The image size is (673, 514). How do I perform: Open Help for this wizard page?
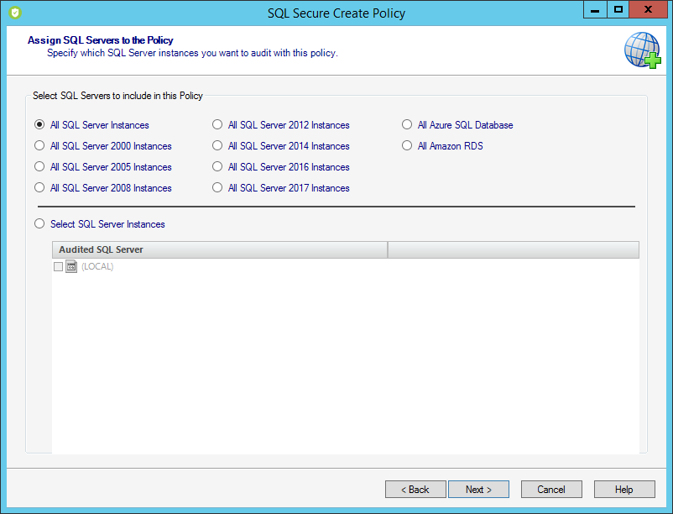coord(624,489)
